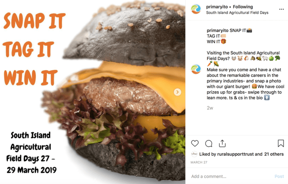Toggle the Following status for primaryito
The image size is (288, 184).
(x=243, y=7)
